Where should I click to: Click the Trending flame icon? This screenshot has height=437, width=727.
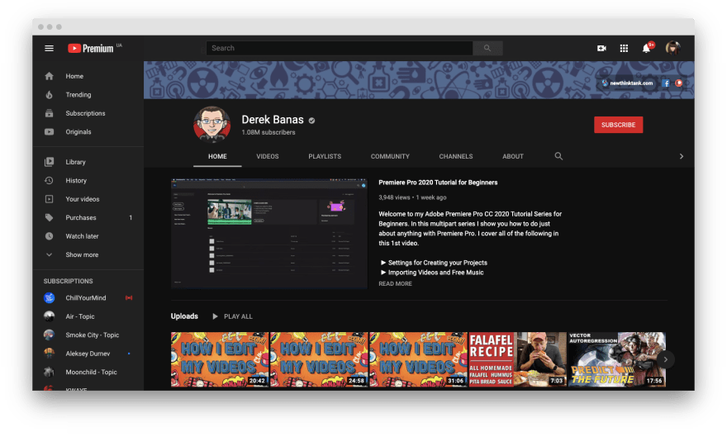(x=49, y=94)
